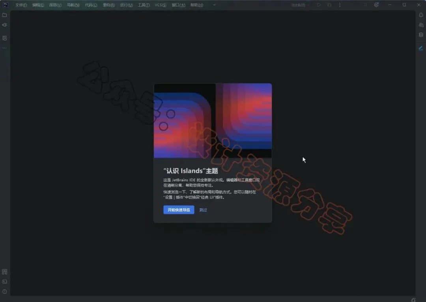
Task: Open the Python Packages tool window icon
Action: pos(5,272)
